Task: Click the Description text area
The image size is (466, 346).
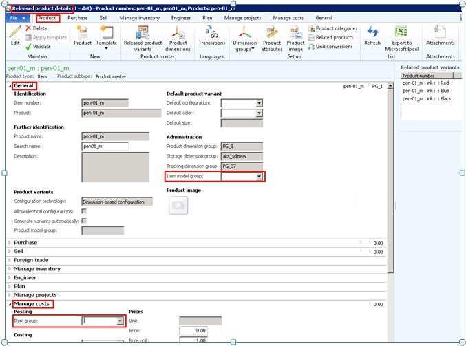Action: pyautogui.click(x=116, y=167)
